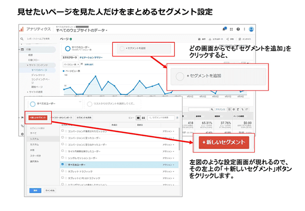Select the data table view icon next to アドバンス
The width and height of the screenshot is (305, 211).
pyautogui.click(x=229, y=109)
